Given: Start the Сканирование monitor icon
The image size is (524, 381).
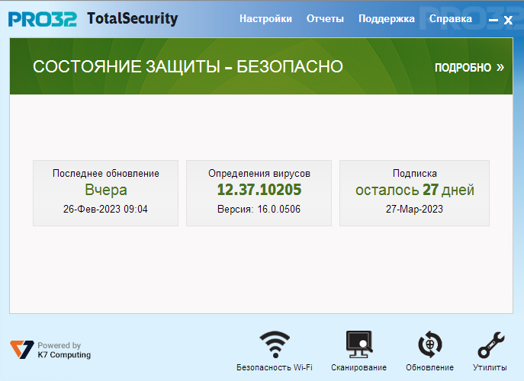Looking at the screenshot, I should 359,344.
